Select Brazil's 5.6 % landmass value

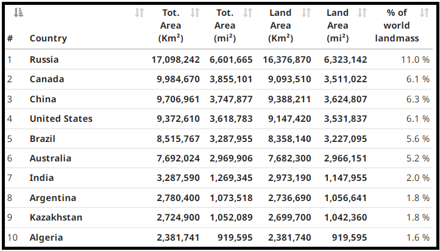coord(417,139)
